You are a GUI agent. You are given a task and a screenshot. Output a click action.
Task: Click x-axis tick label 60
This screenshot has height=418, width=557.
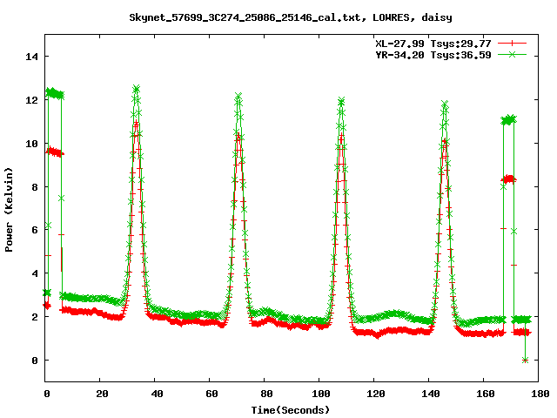pyautogui.click(x=211, y=394)
